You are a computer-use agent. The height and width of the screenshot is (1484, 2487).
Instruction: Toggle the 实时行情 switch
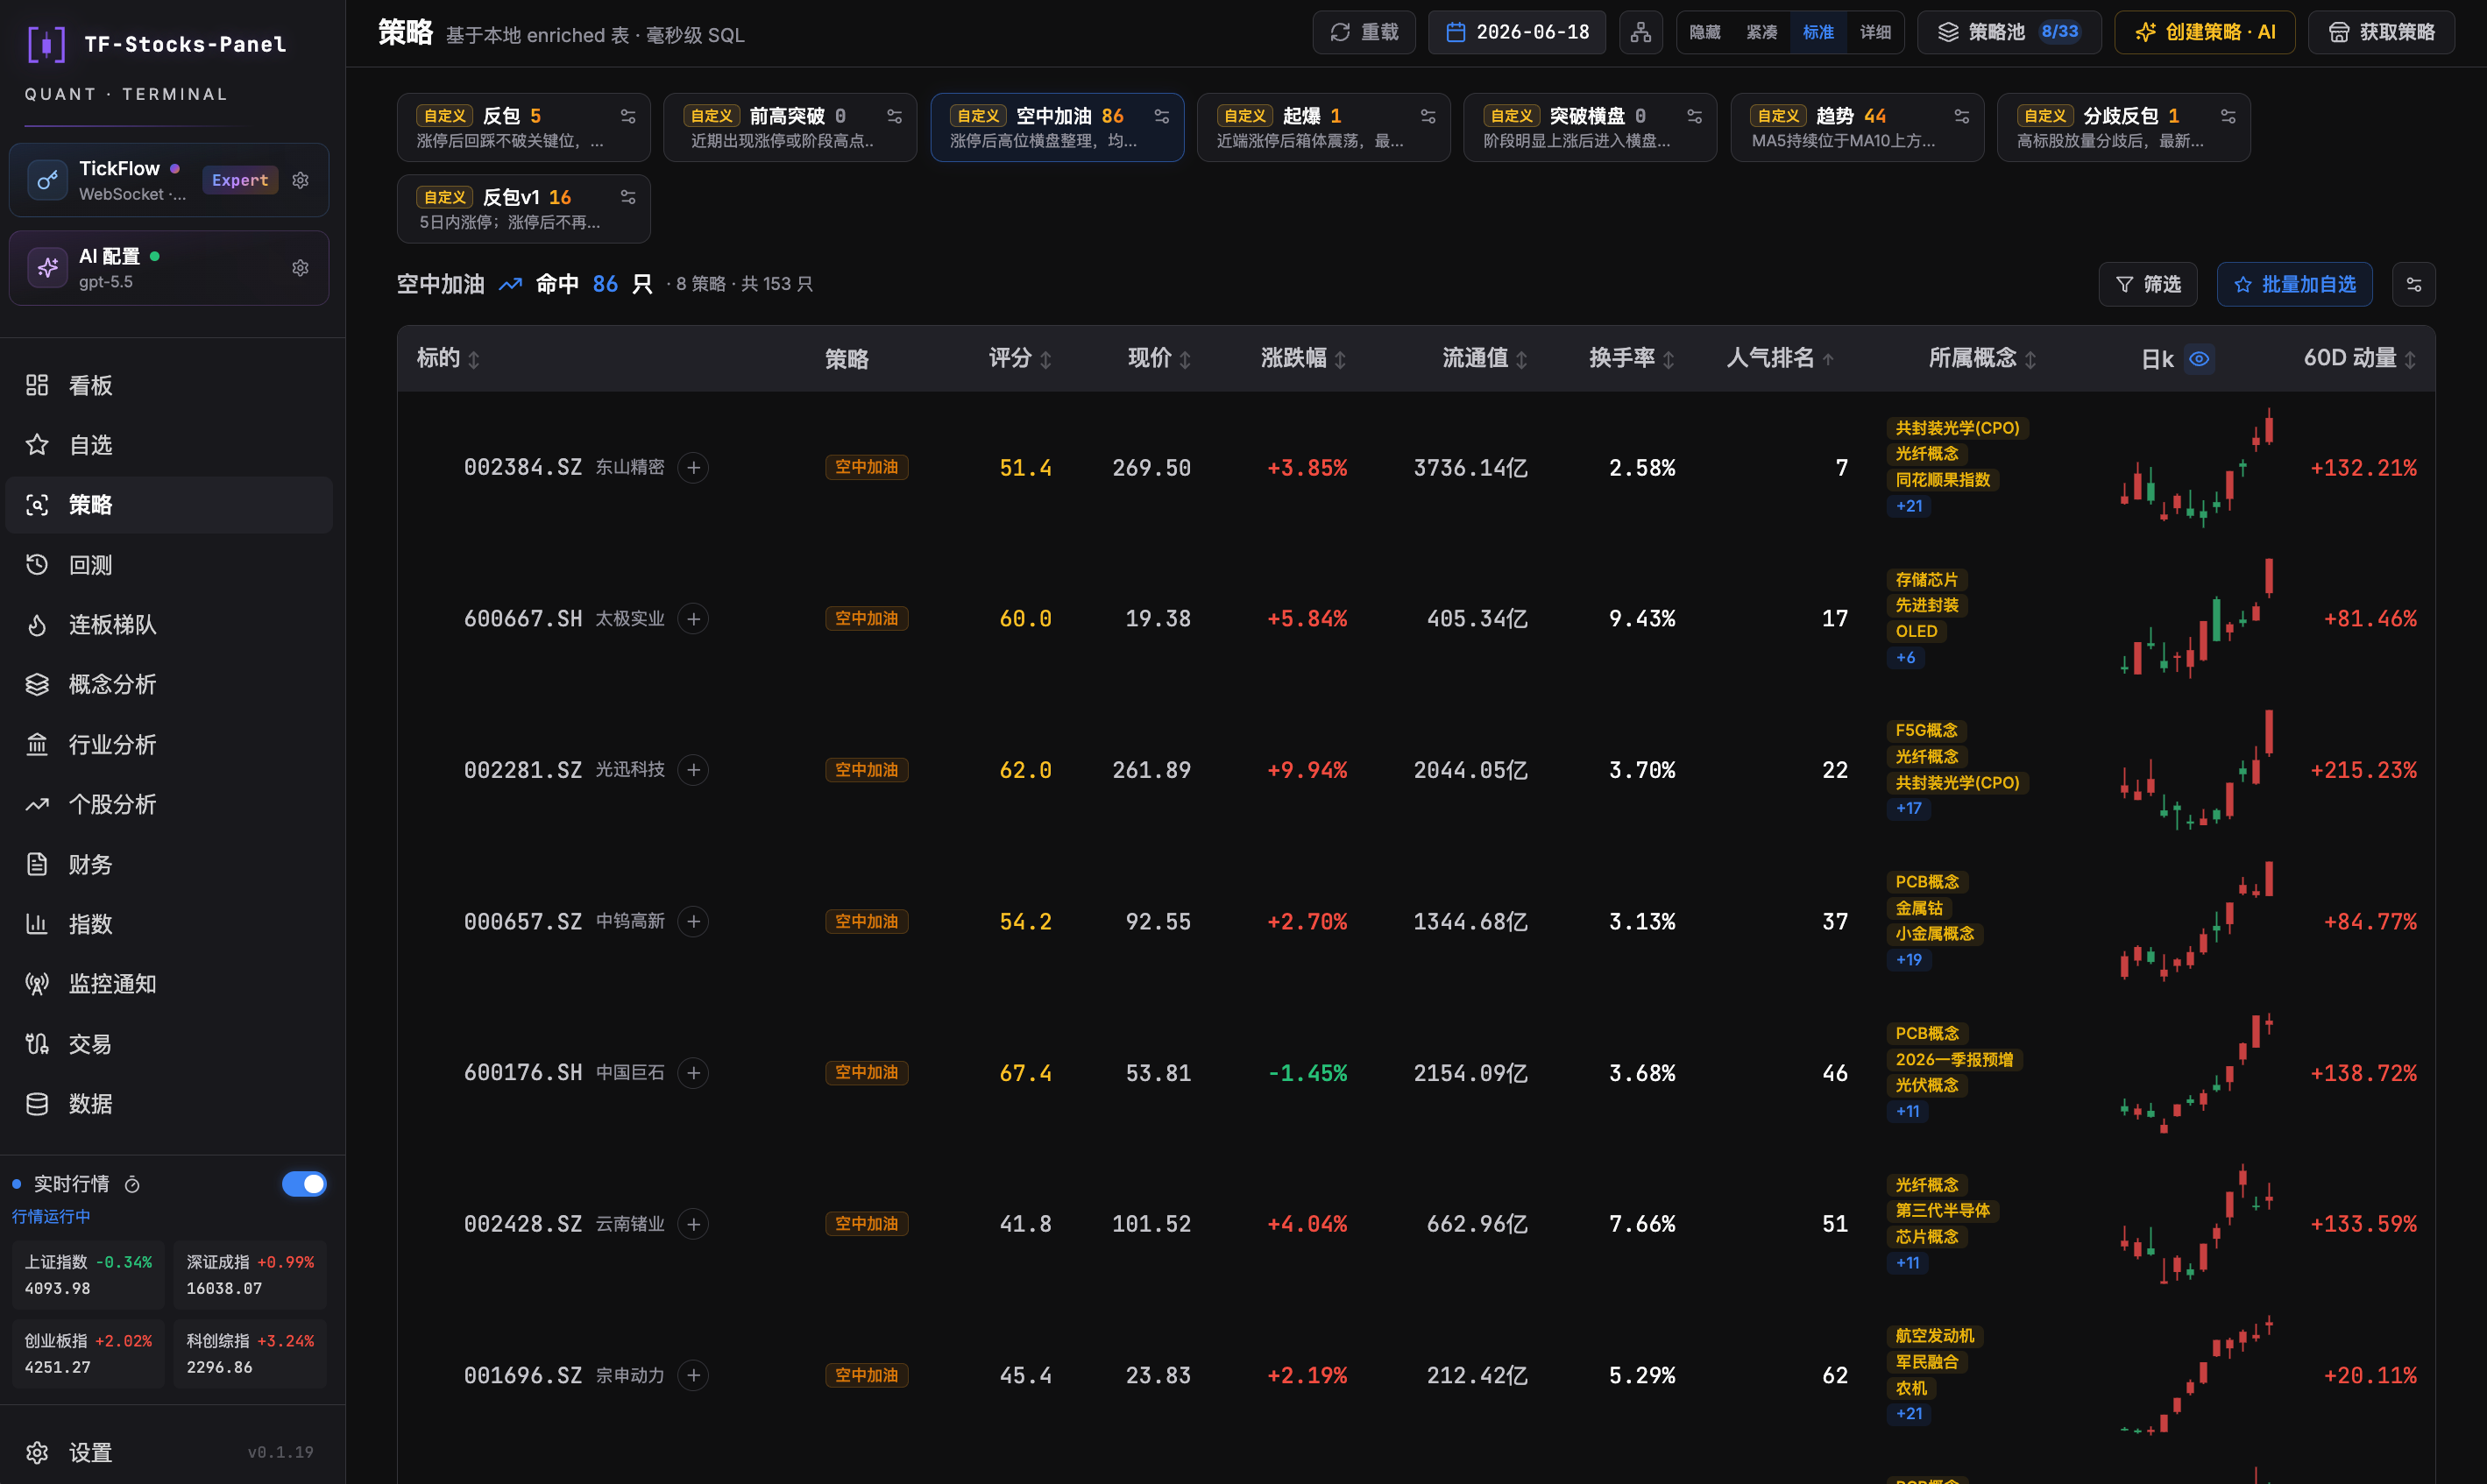[304, 1184]
